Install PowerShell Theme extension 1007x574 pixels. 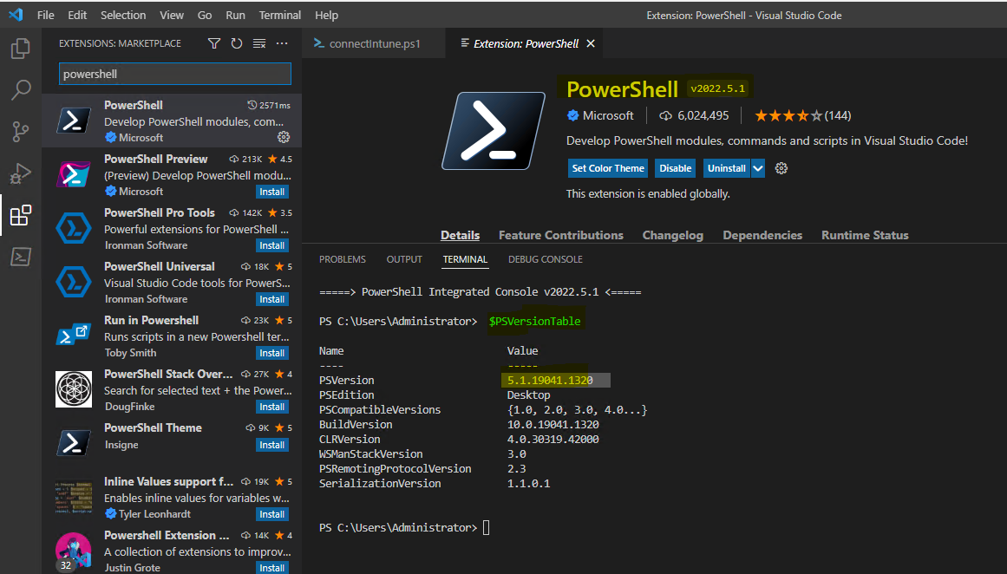[272, 445]
